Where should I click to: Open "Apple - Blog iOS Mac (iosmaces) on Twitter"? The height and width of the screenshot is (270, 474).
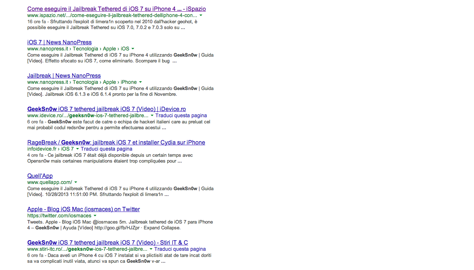(x=83, y=209)
